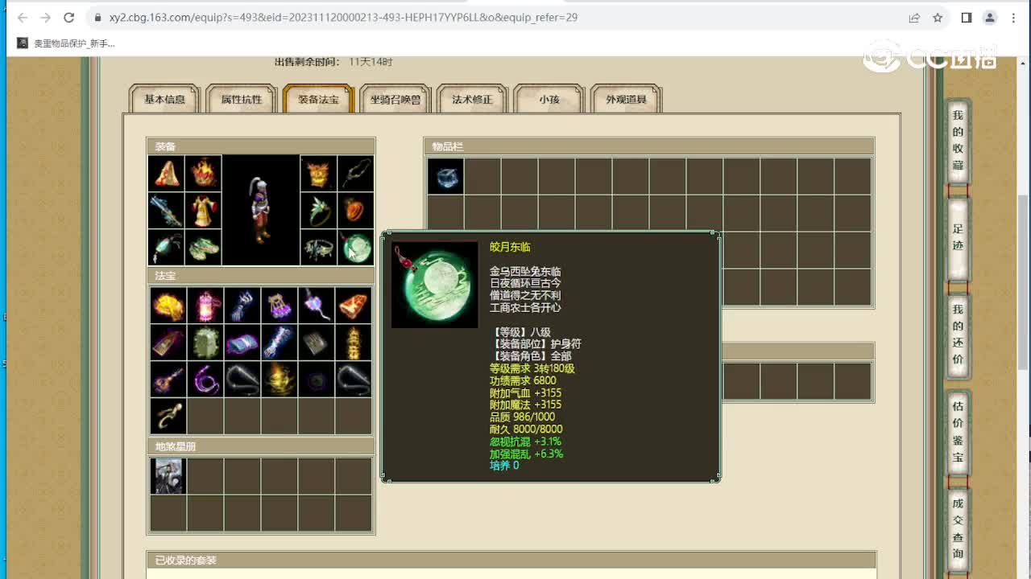Click the gray book 法宝 icon
The width and height of the screenshot is (1031, 579).
click(x=317, y=343)
